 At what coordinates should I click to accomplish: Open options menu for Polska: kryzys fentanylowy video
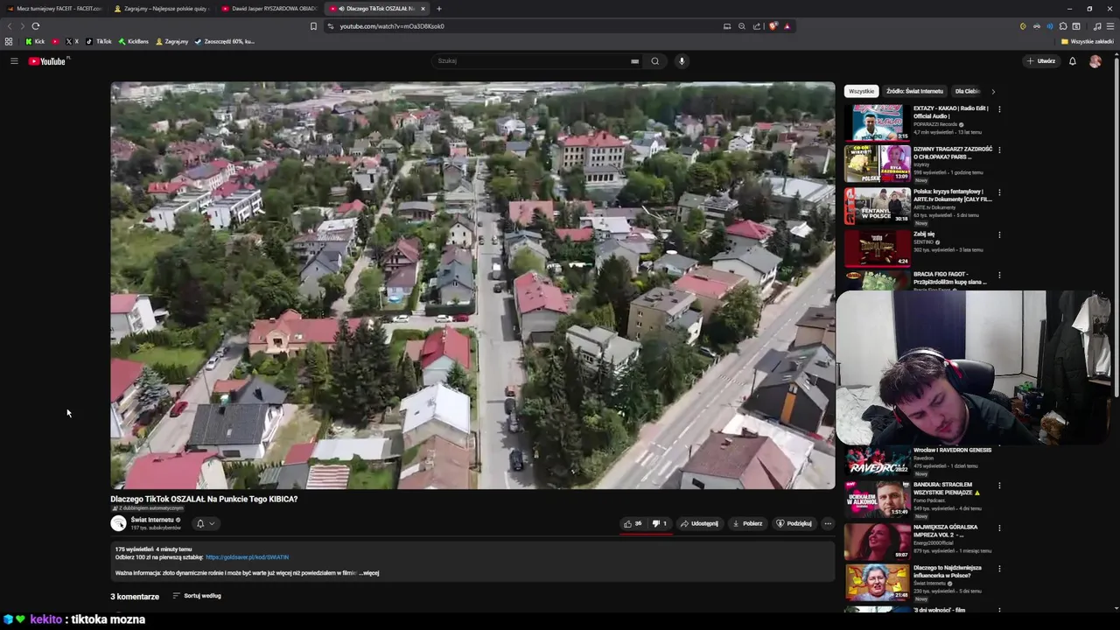(999, 192)
